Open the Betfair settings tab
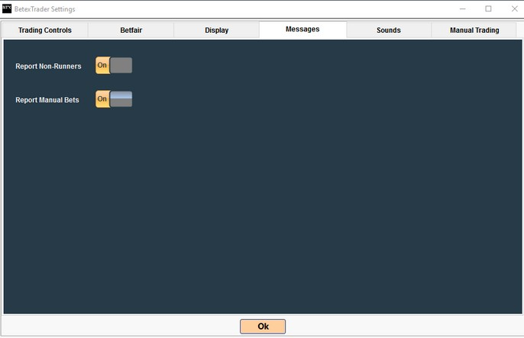The width and height of the screenshot is (524, 338). (131, 31)
